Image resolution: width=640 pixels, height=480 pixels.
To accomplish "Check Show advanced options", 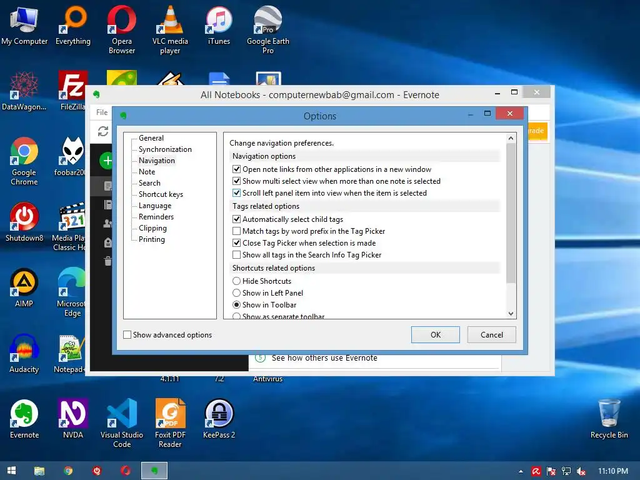I will 127,335.
